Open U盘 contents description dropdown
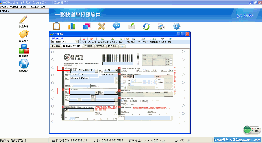This screenshot has width=262, height=143. pos(92,110)
